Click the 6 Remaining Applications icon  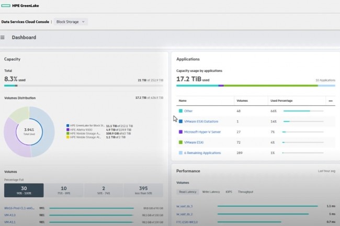[x=180, y=152]
